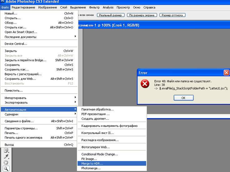Click the Photoshop Ps icon in title bar
Image resolution: width=230 pixels, height=172 pixels.
(x=2, y=2)
